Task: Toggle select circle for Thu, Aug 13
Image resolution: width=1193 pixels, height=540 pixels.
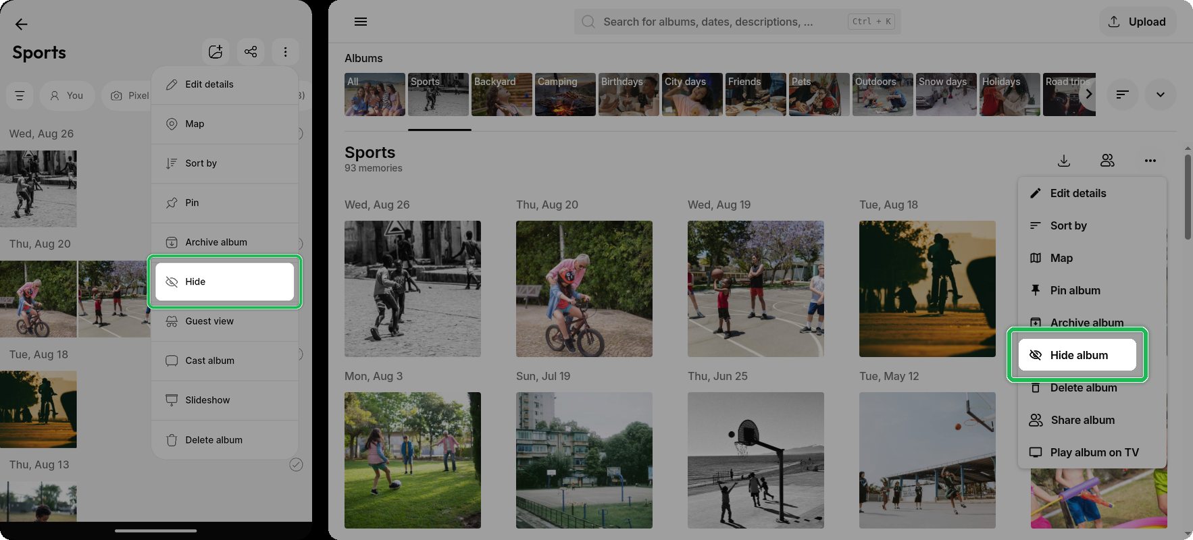Action: (x=296, y=464)
